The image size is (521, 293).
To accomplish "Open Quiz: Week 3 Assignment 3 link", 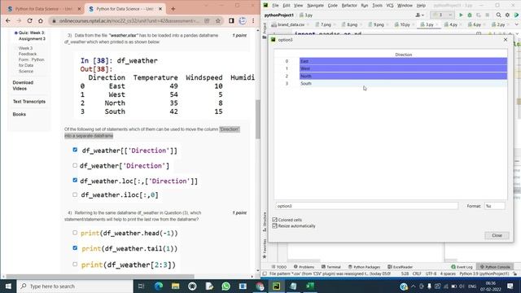I will 32,36.
